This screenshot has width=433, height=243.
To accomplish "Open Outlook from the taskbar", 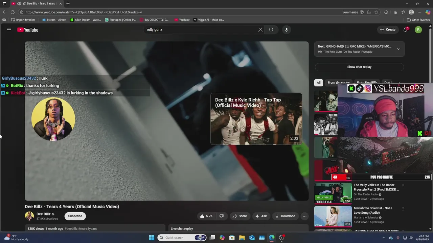I will pyautogui.click(x=252, y=238).
